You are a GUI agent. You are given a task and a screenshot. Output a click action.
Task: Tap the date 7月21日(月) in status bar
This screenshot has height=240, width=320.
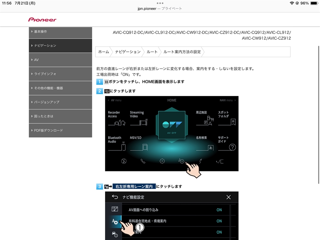[25, 3]
